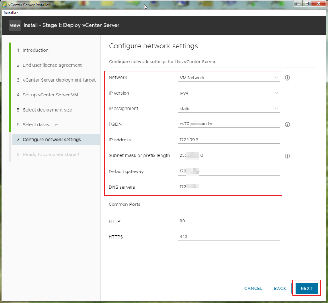This screenshot has height=303, width=328.
Task: Click the Network field info icon
Action: 288,78
